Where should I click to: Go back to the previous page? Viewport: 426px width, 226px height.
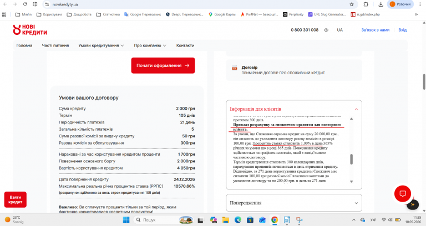tap(5, 4)
